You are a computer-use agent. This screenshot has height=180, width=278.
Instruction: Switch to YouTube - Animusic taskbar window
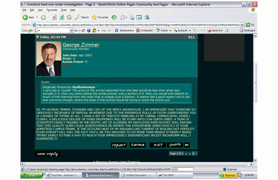pos(64,175)
